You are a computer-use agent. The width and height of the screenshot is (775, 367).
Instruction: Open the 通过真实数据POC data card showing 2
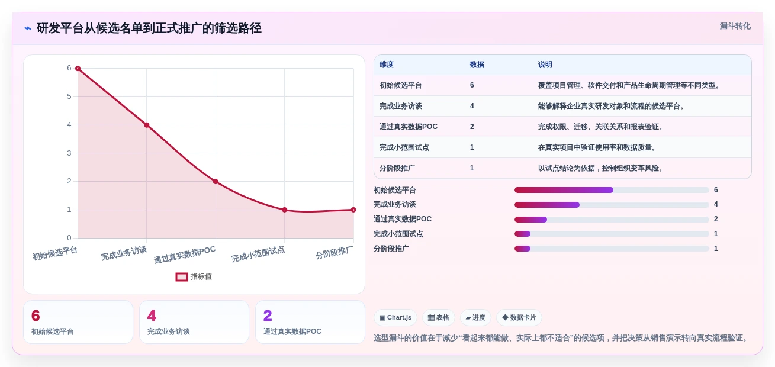pos(310,322)
